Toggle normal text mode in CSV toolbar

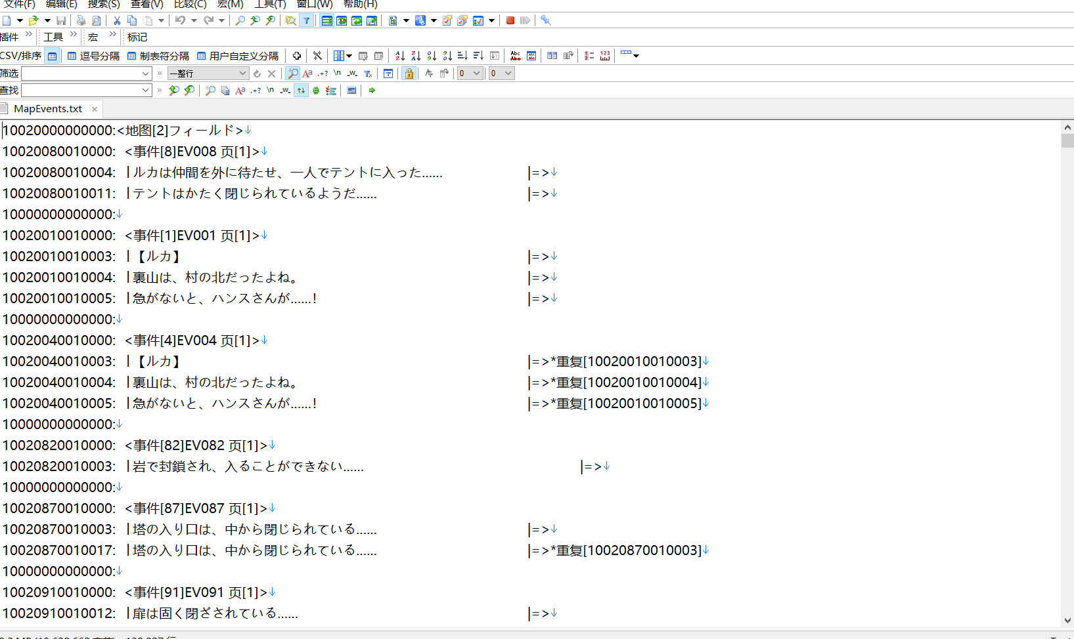point(53,56)
